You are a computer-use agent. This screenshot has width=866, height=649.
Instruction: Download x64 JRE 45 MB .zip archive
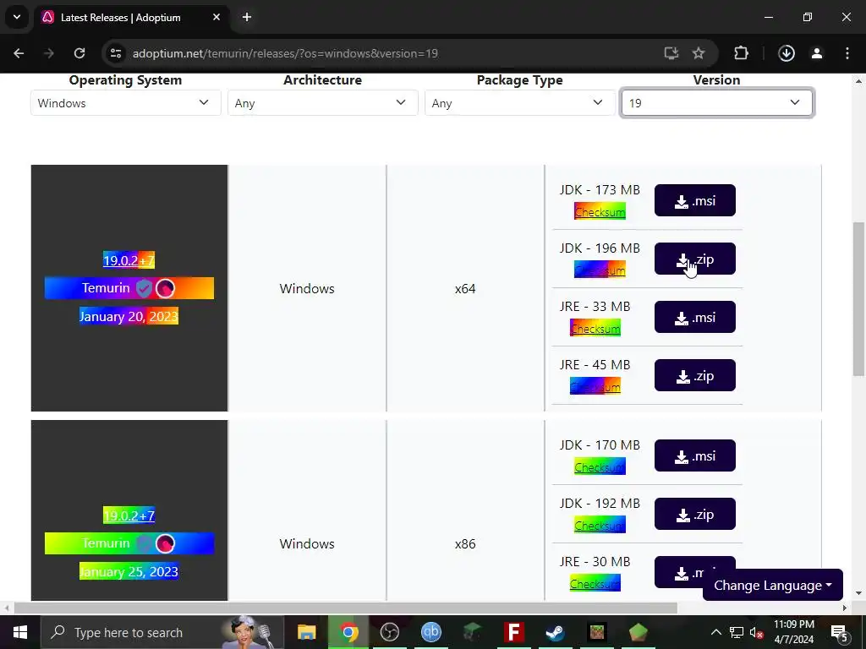pos(695,376)
